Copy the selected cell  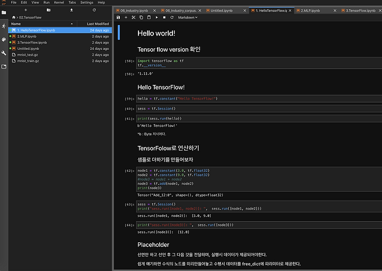point(141,18)
